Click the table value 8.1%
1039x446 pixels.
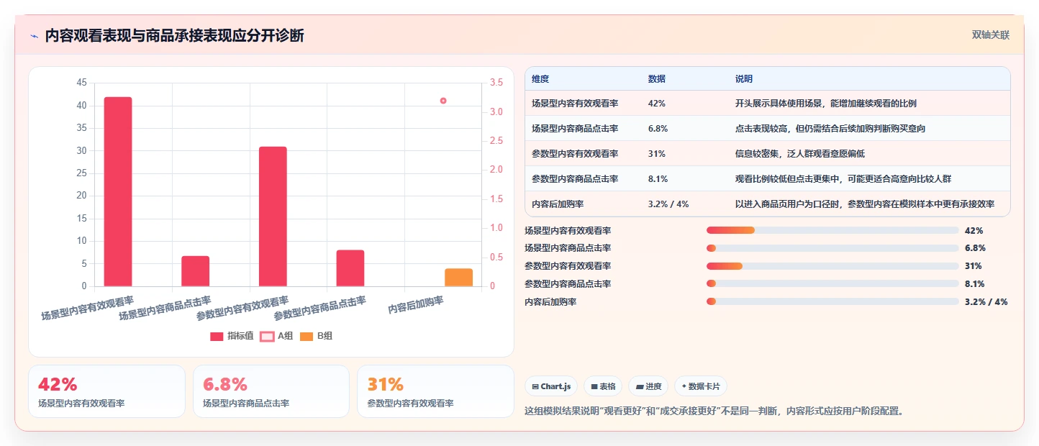point(658,179)
